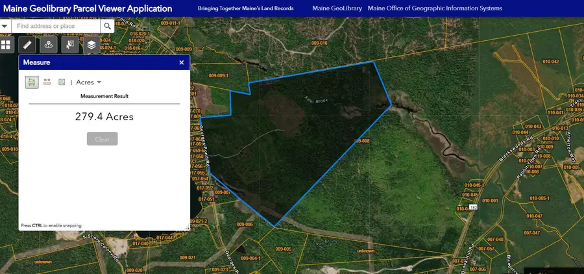Open the search source dropdown arrow
This screenshot has height=274, width=584.
point(5,26)
